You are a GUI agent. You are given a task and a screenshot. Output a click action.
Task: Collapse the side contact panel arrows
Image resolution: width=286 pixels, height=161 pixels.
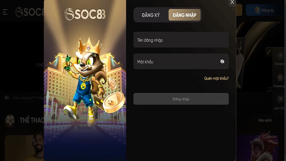pyautogui.click(x=269, y=52)
